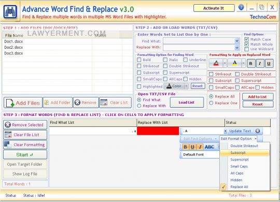
Task: Choose Hidden from format menu
Action: click(244, 180)
